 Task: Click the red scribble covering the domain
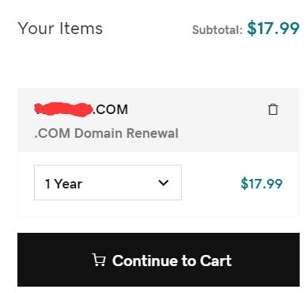pyautogui.click(x=64, y=109)
